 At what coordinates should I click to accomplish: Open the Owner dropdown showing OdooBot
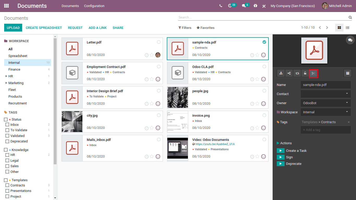[326, 103]
